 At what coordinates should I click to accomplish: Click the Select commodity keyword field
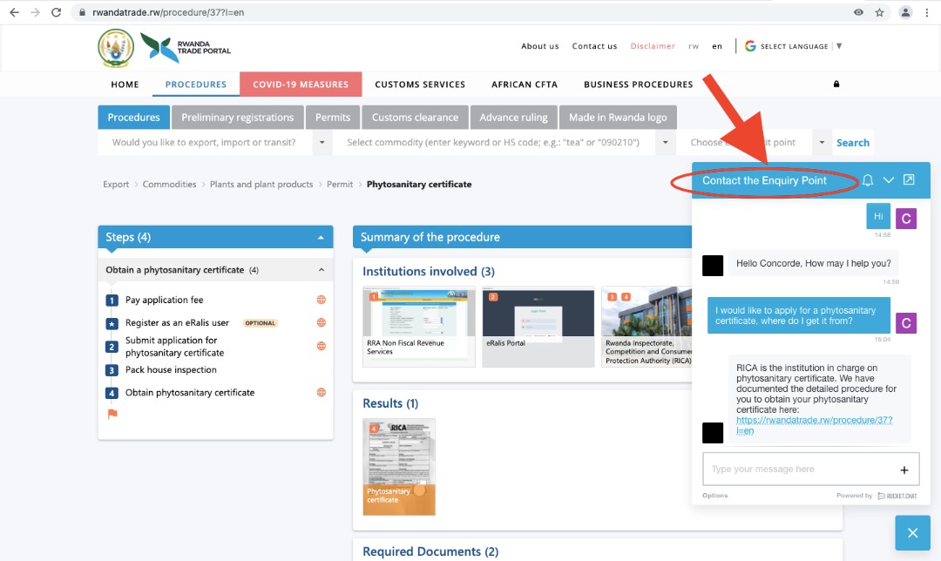(494, 143)
